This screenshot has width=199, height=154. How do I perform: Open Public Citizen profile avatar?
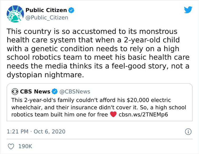pos(15,14)
